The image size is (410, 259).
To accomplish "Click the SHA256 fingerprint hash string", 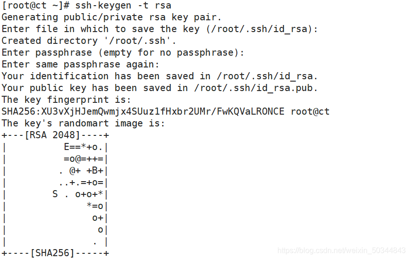I will click(x=143, y=112).
